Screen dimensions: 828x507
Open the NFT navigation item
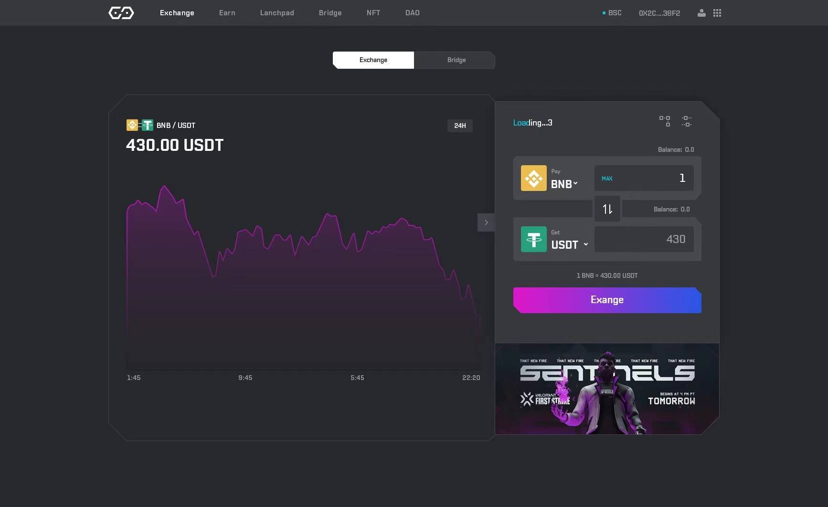click(373, 13)
